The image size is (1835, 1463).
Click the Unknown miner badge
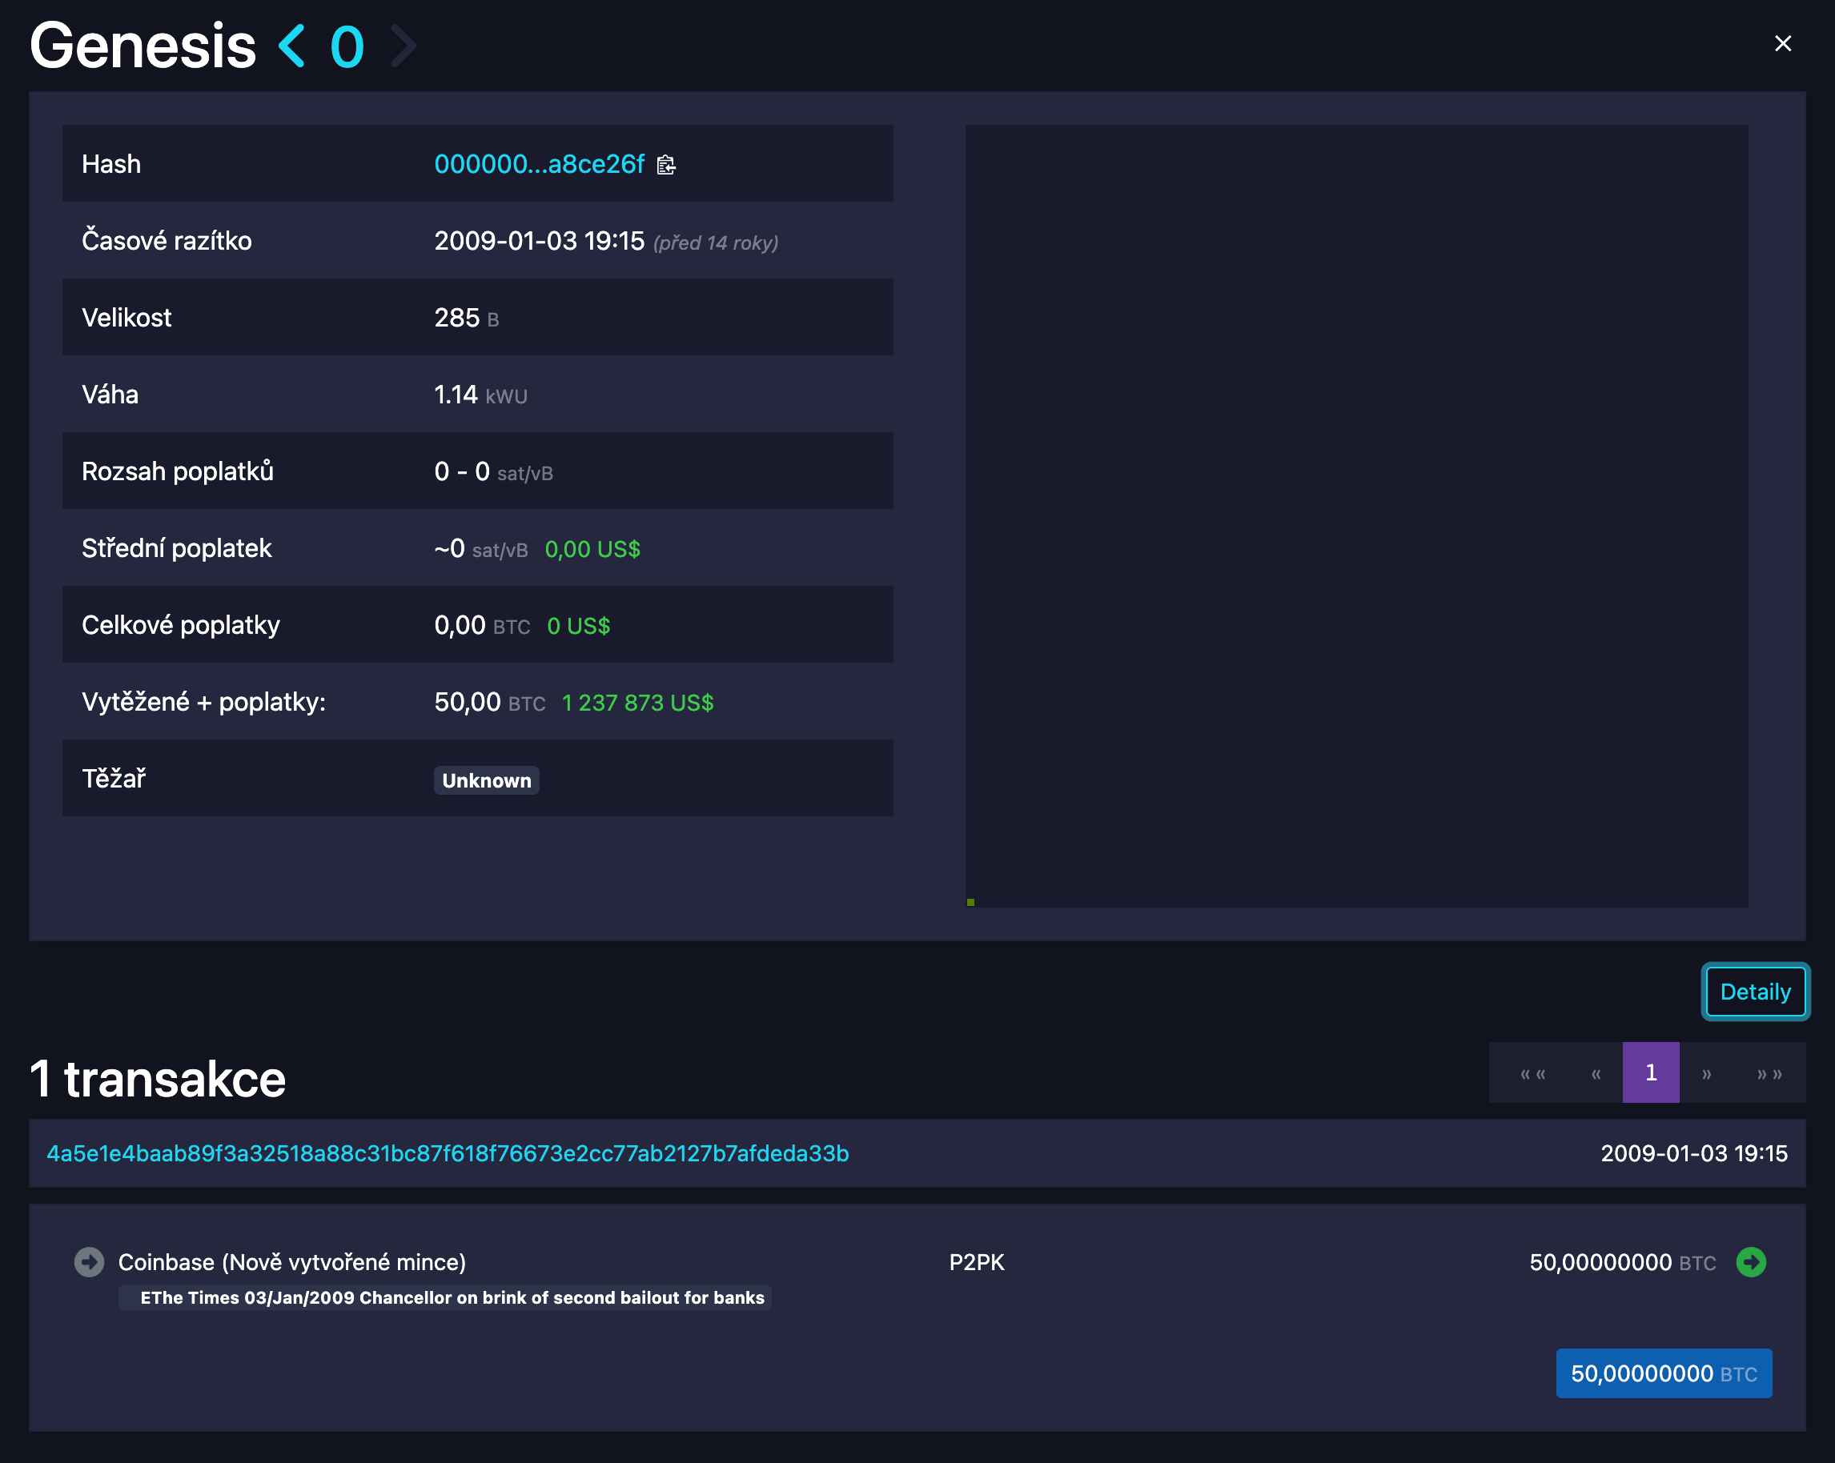(x=486, y=781)
